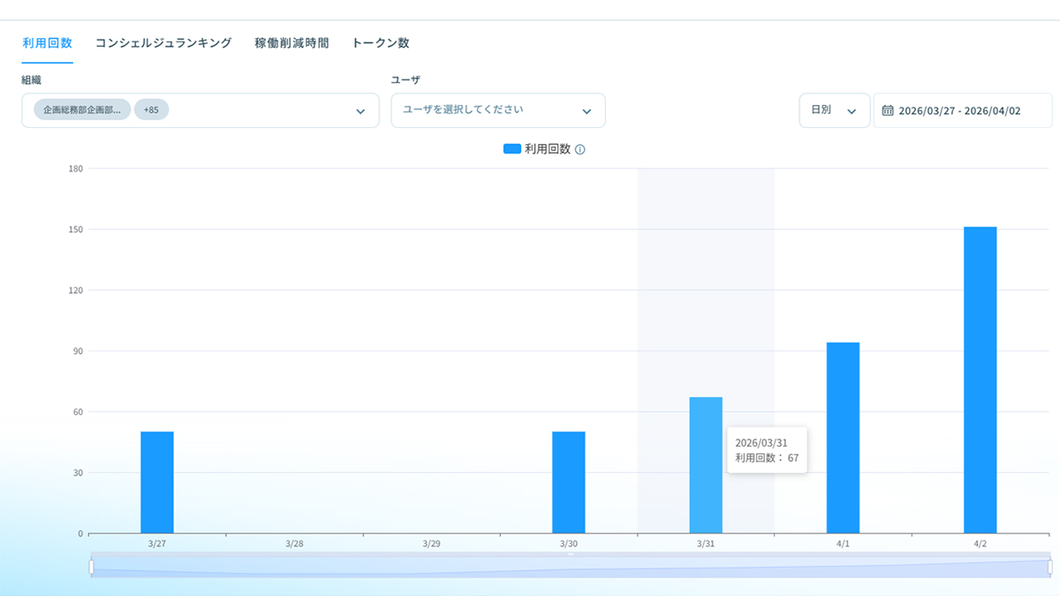Click the 企画総務部企画部 organization tag

[82, 109]
